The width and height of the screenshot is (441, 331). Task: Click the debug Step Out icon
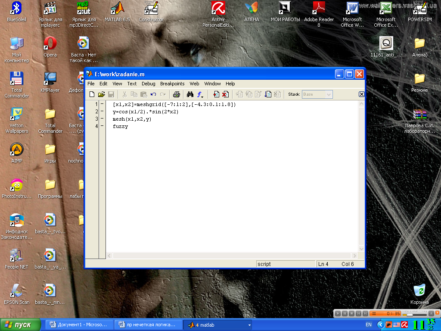click(258, 94)
